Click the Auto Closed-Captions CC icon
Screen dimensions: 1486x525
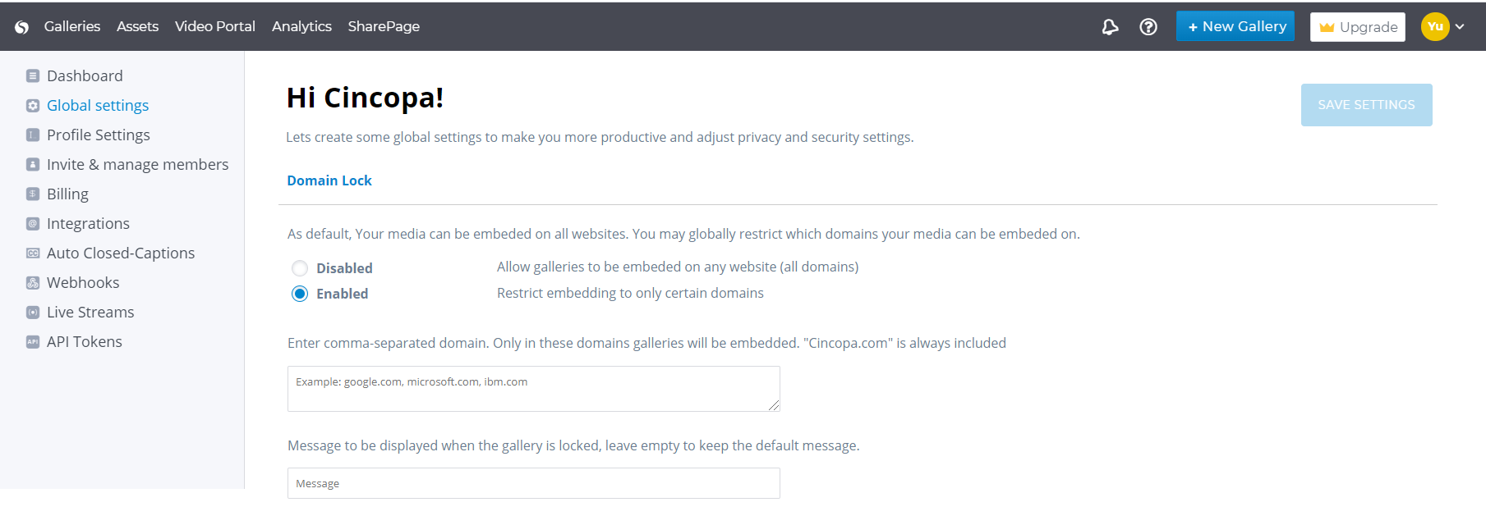[x=33, y=253]
